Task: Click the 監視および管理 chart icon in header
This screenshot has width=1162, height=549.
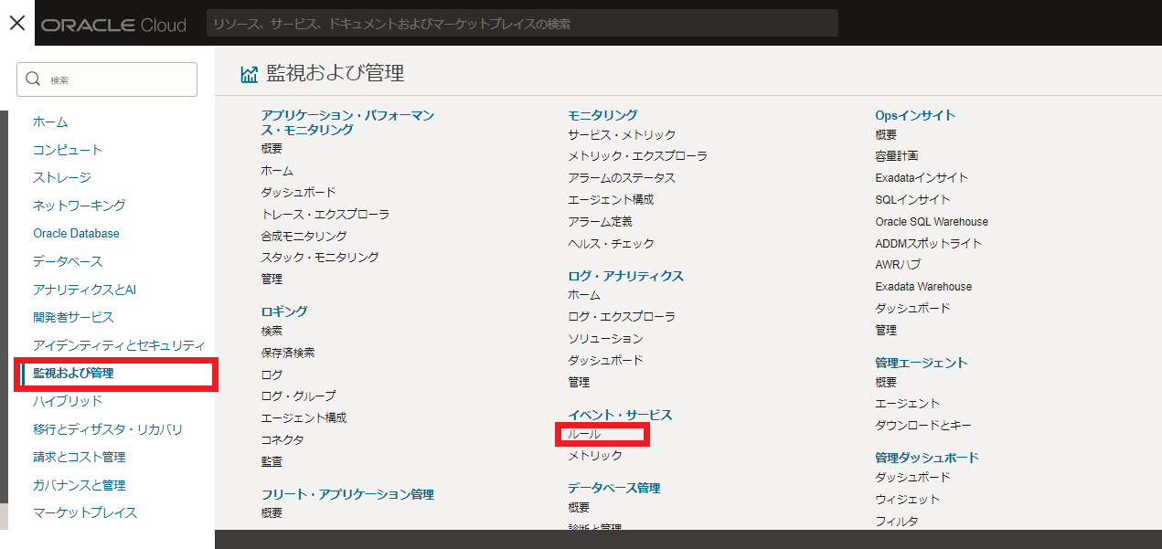Action: [x=249, y=75]
